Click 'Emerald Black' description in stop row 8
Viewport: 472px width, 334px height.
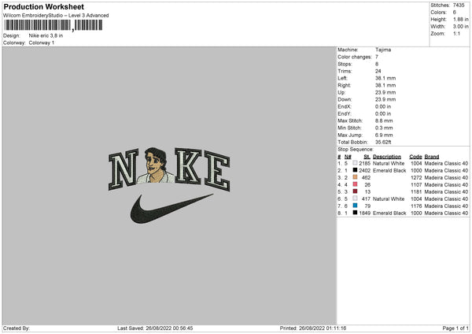389,213
